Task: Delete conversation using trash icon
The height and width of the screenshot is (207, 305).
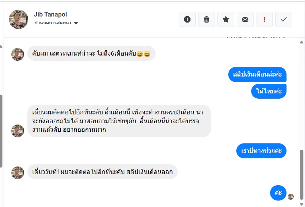Action: tap(207, 19)
